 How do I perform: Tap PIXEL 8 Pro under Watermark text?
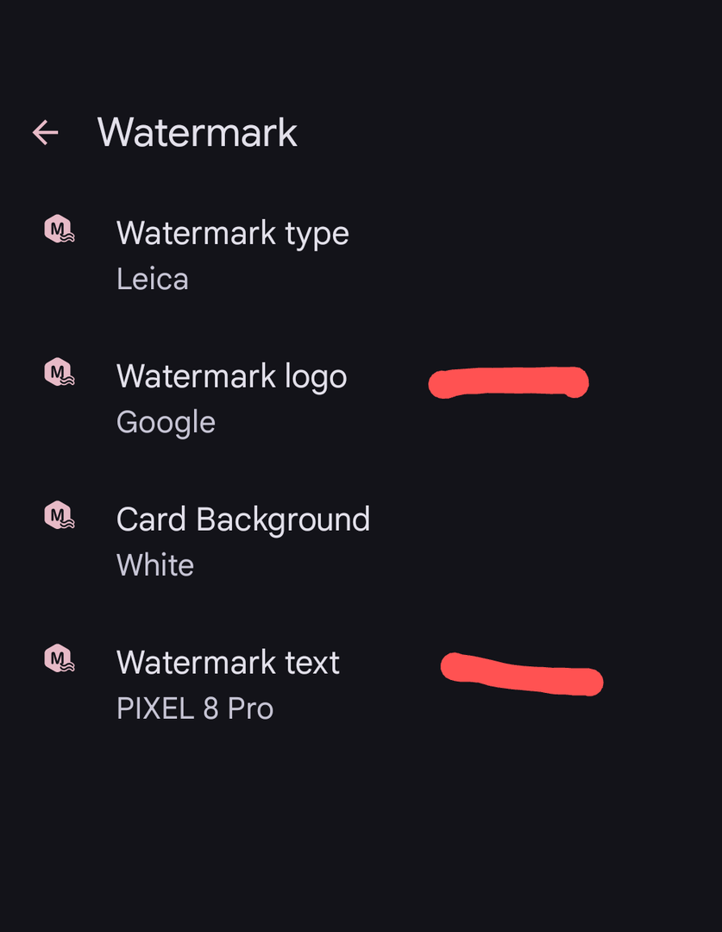click(x=195, y=708)
